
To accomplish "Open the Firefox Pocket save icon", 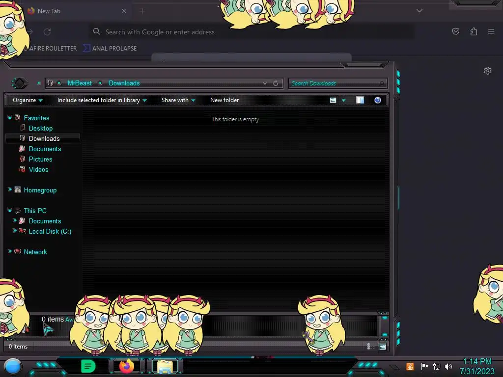I will pyautogui.click(x=455, y=31).
